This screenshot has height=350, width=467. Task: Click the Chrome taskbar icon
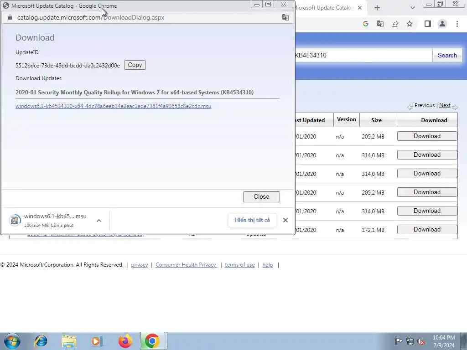coord(152,341)
